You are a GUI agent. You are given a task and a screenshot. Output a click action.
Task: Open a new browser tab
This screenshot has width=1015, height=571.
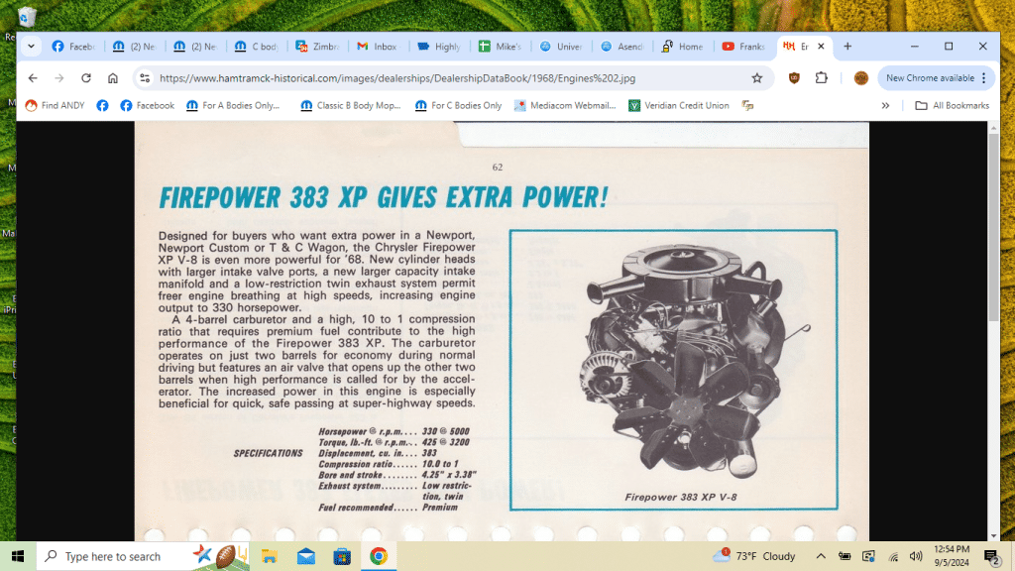click(847, 47)
